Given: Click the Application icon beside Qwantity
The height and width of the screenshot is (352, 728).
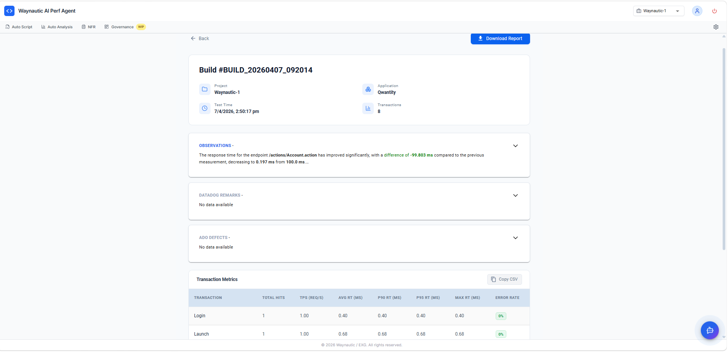Looking at the screenshot, I should tap(368, 89).
